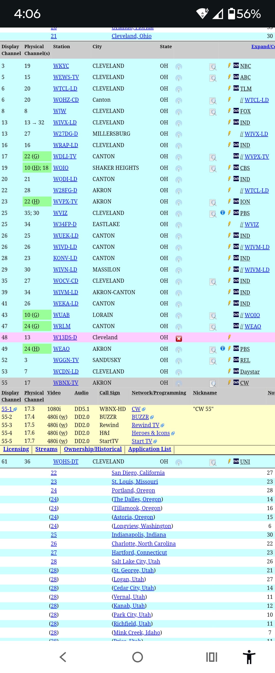Click the blue info icon in WVIZ row
The image size is (275, 673).
[x=223, y=212]
